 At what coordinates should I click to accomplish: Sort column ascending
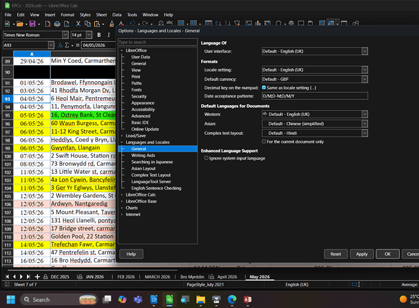pyautogui.click(x=218, y=23)
